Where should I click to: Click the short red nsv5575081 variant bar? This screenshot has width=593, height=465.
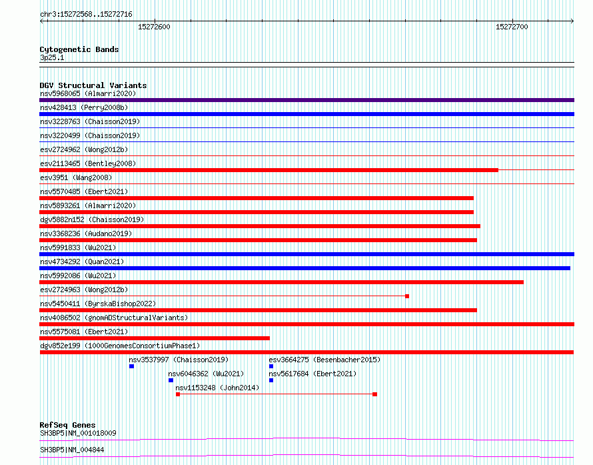coord(155,338)
